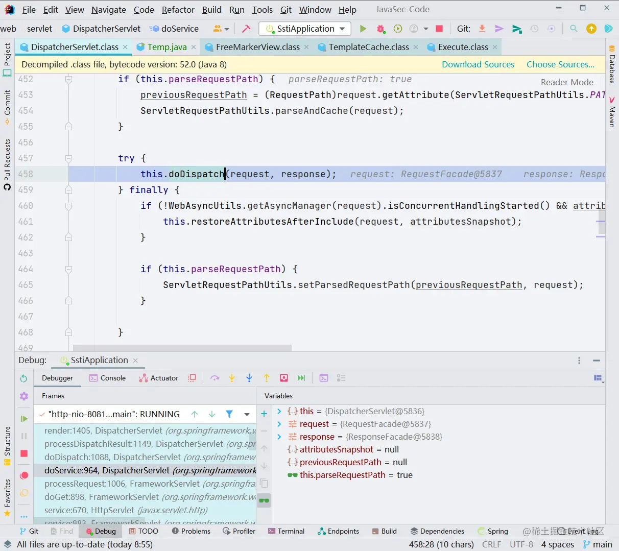619x551 pixels.
Task: Click the Step Over icon in debugger toolbar
Action: click(215, 378)
